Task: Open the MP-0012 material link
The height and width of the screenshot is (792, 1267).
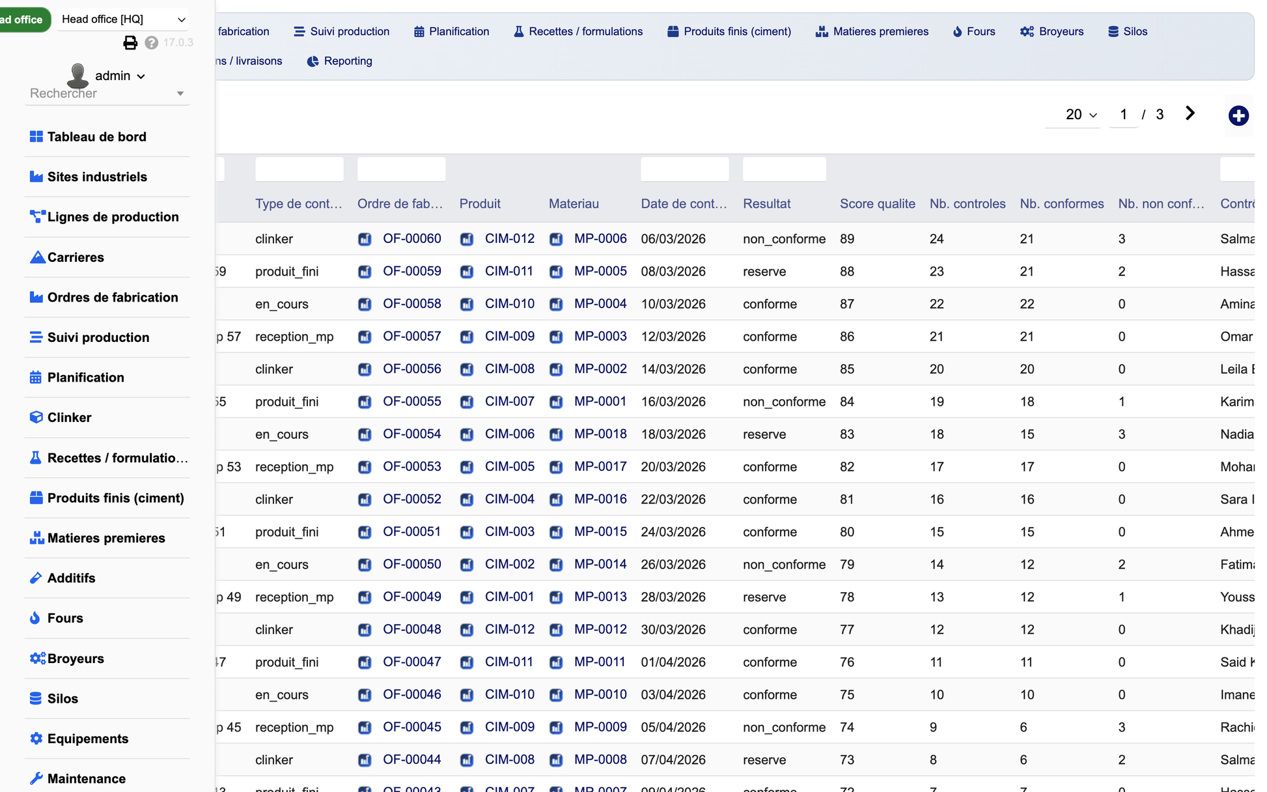Action: pyautogui.click(x=600, y=630)
